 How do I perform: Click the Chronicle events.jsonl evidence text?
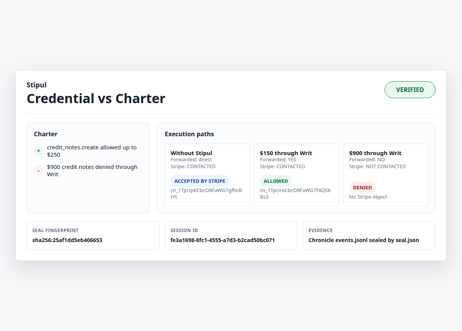tap(364, 240)
